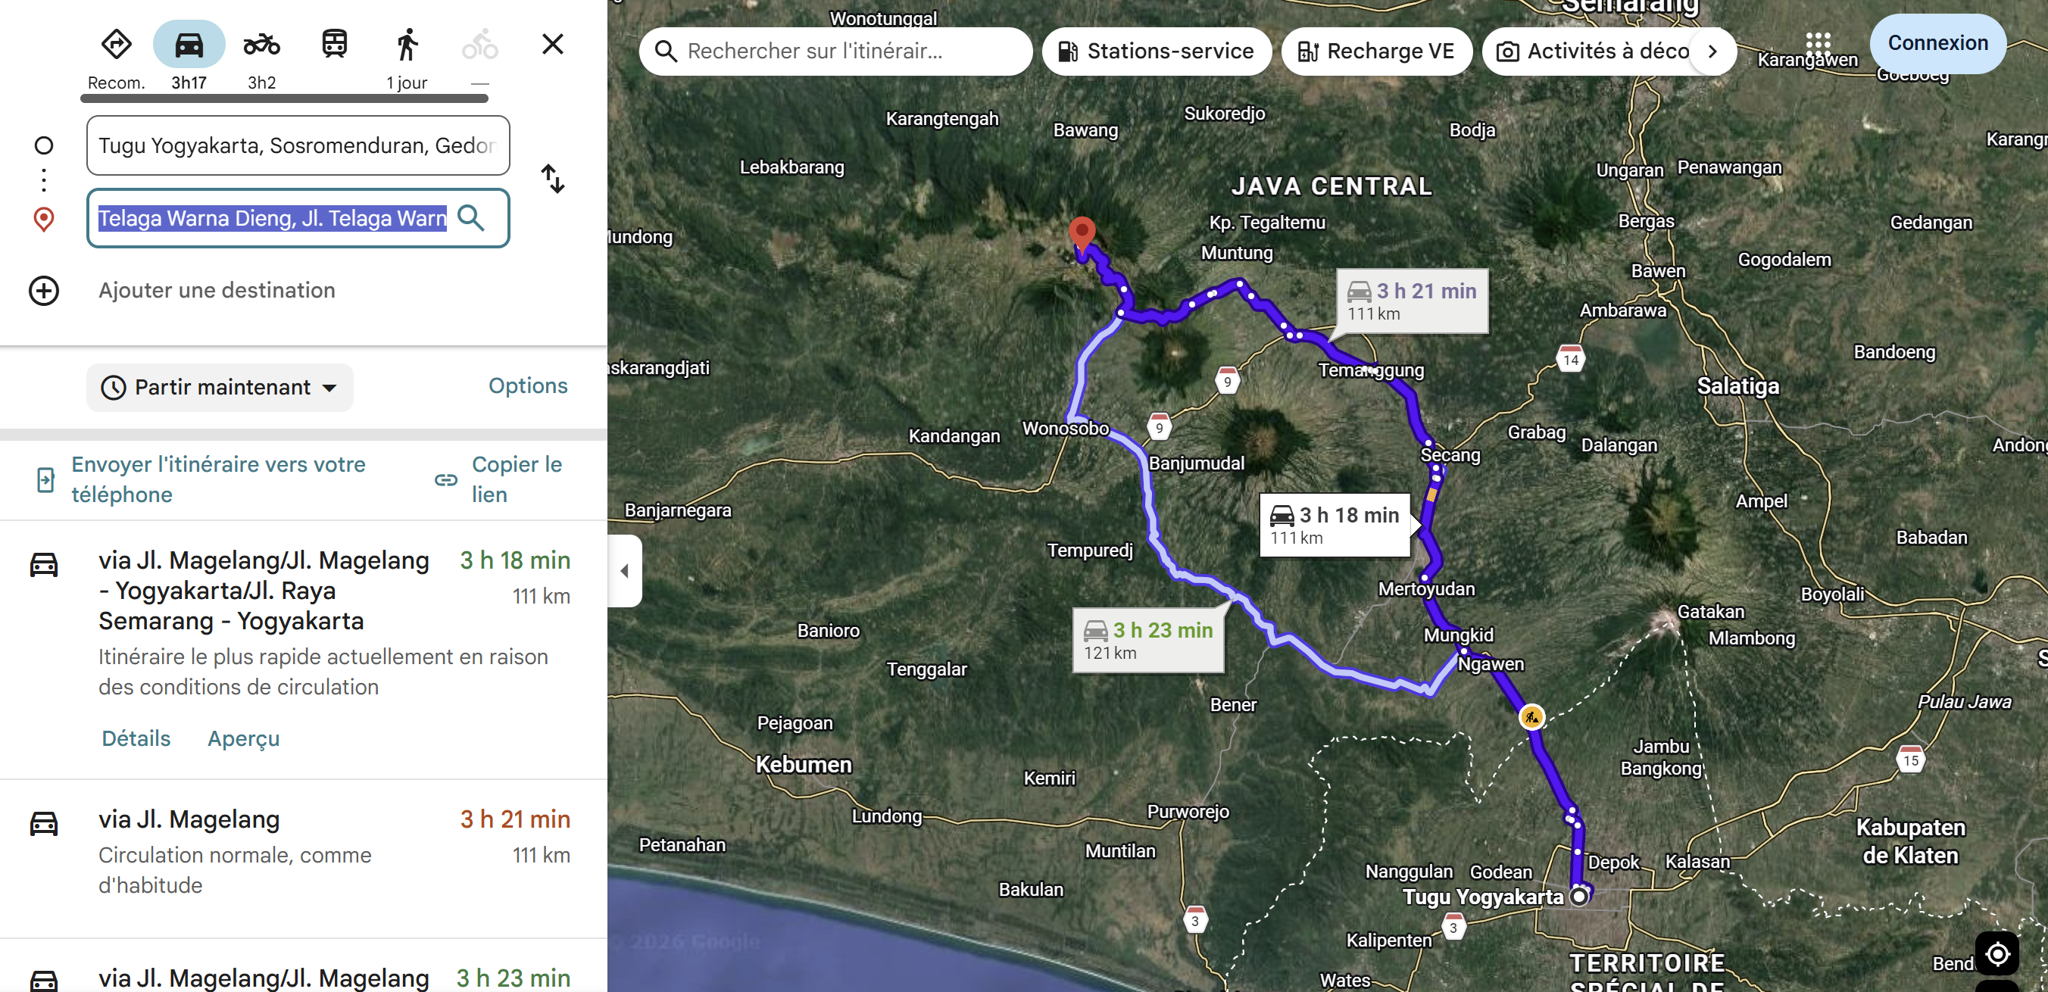
Task: Click the Boyolali label on map
Action: click(1831, 594)
